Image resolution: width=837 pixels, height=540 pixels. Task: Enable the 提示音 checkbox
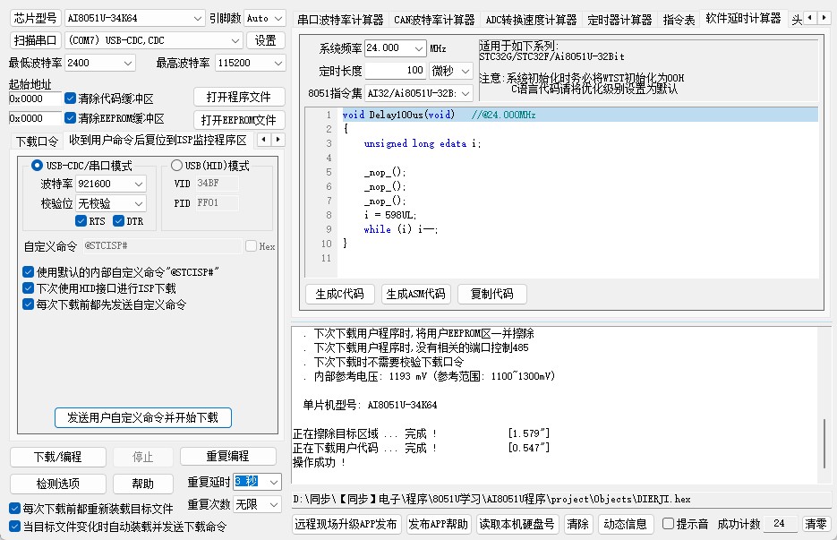click(668, 524)
